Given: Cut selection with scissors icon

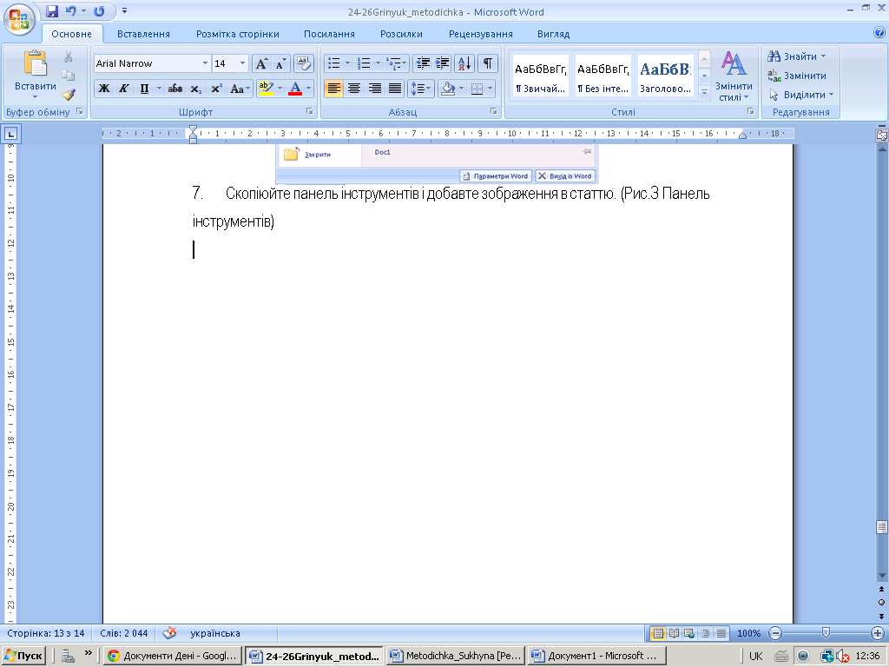Looking at the screenshot, I should pos(68,56).
